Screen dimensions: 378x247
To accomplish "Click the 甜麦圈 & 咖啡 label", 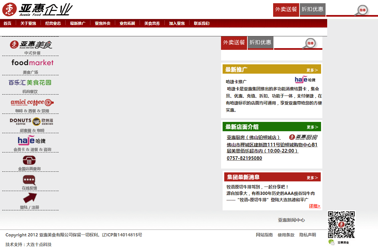I will (32, 130).
